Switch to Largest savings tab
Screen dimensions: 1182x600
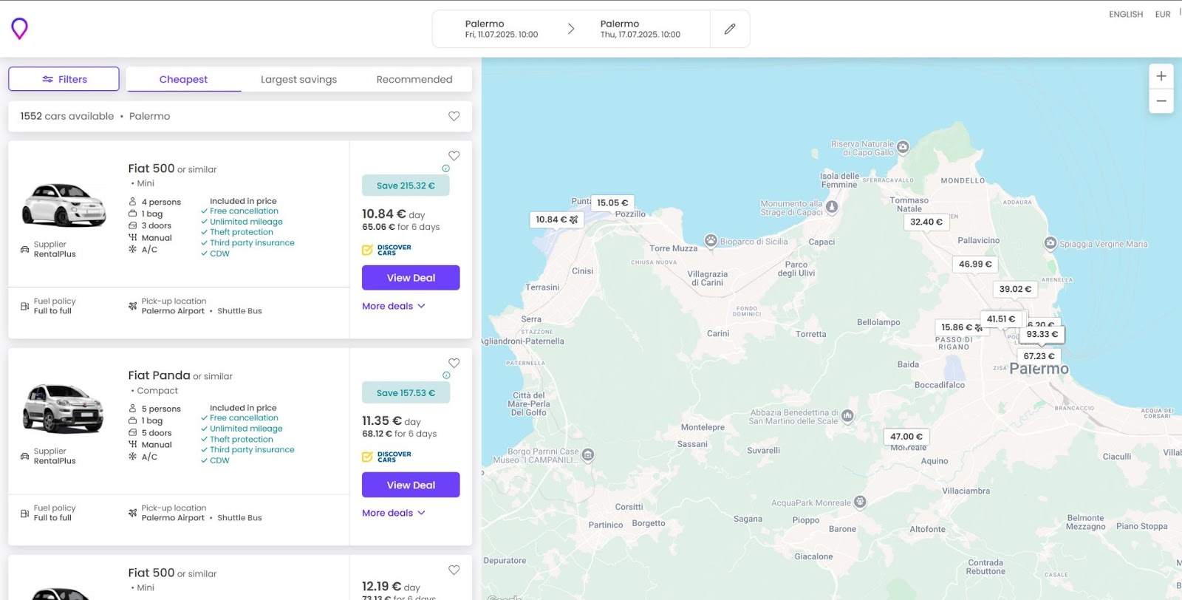pos(298,79)
